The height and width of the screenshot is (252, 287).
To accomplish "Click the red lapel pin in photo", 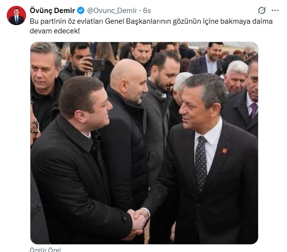I will click(224, 150).
